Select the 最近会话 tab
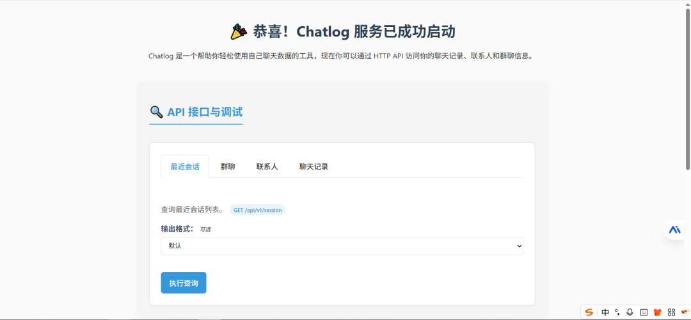Screen dimensions: 691x320 pos(185,166)
